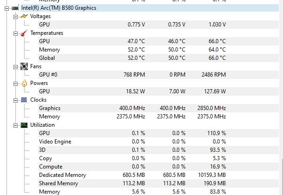The image size is (283, 195).
Task: Collapse the Intel Arc B580 Graphics node
Action: [7, 8]
